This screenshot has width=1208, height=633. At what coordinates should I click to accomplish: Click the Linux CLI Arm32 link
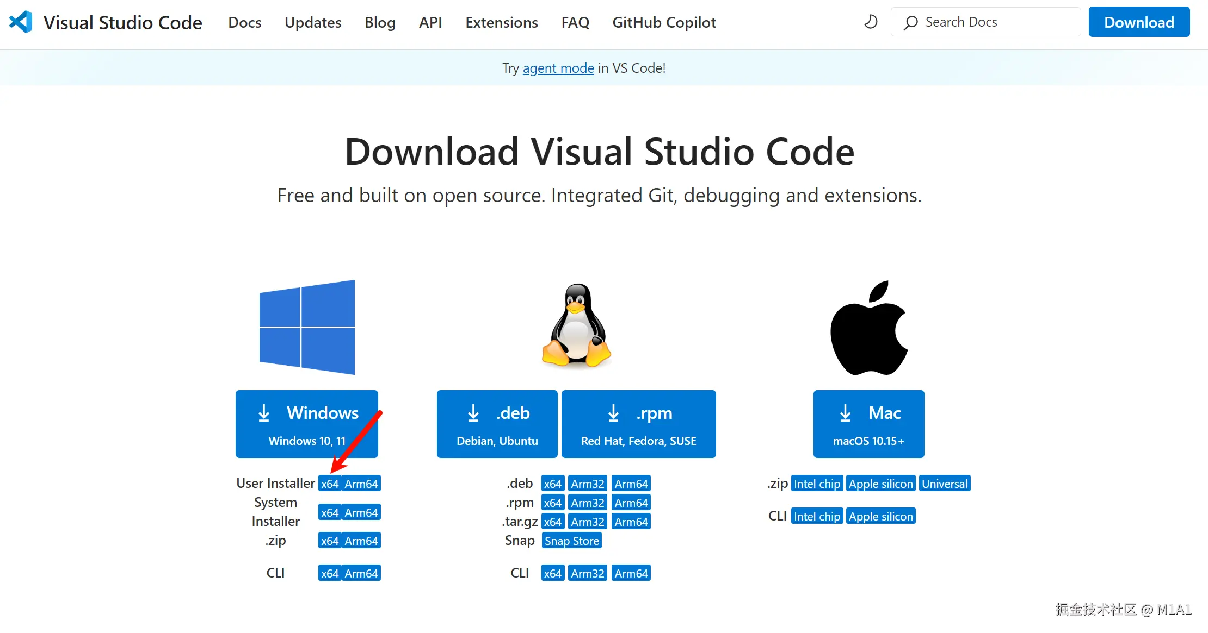587,573
